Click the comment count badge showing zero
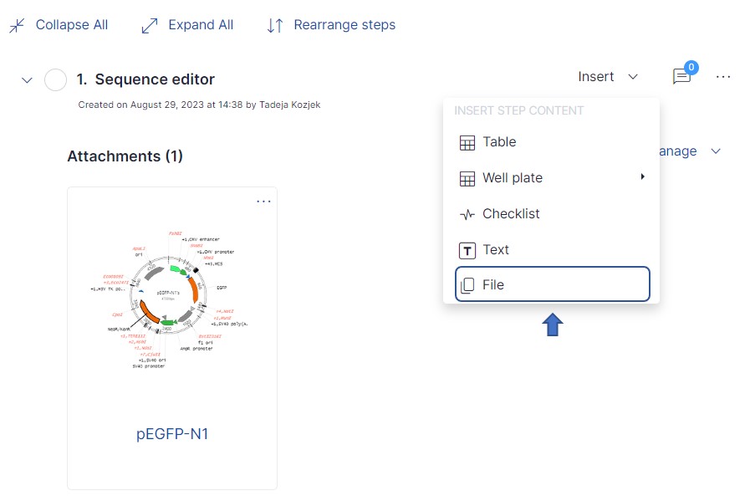 coord(691,68)
